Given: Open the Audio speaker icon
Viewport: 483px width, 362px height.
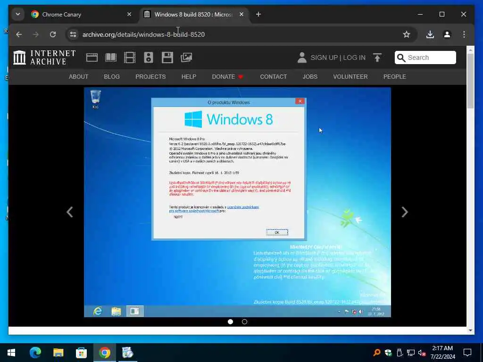Looking at the screenshot, I should pos(149,58).
